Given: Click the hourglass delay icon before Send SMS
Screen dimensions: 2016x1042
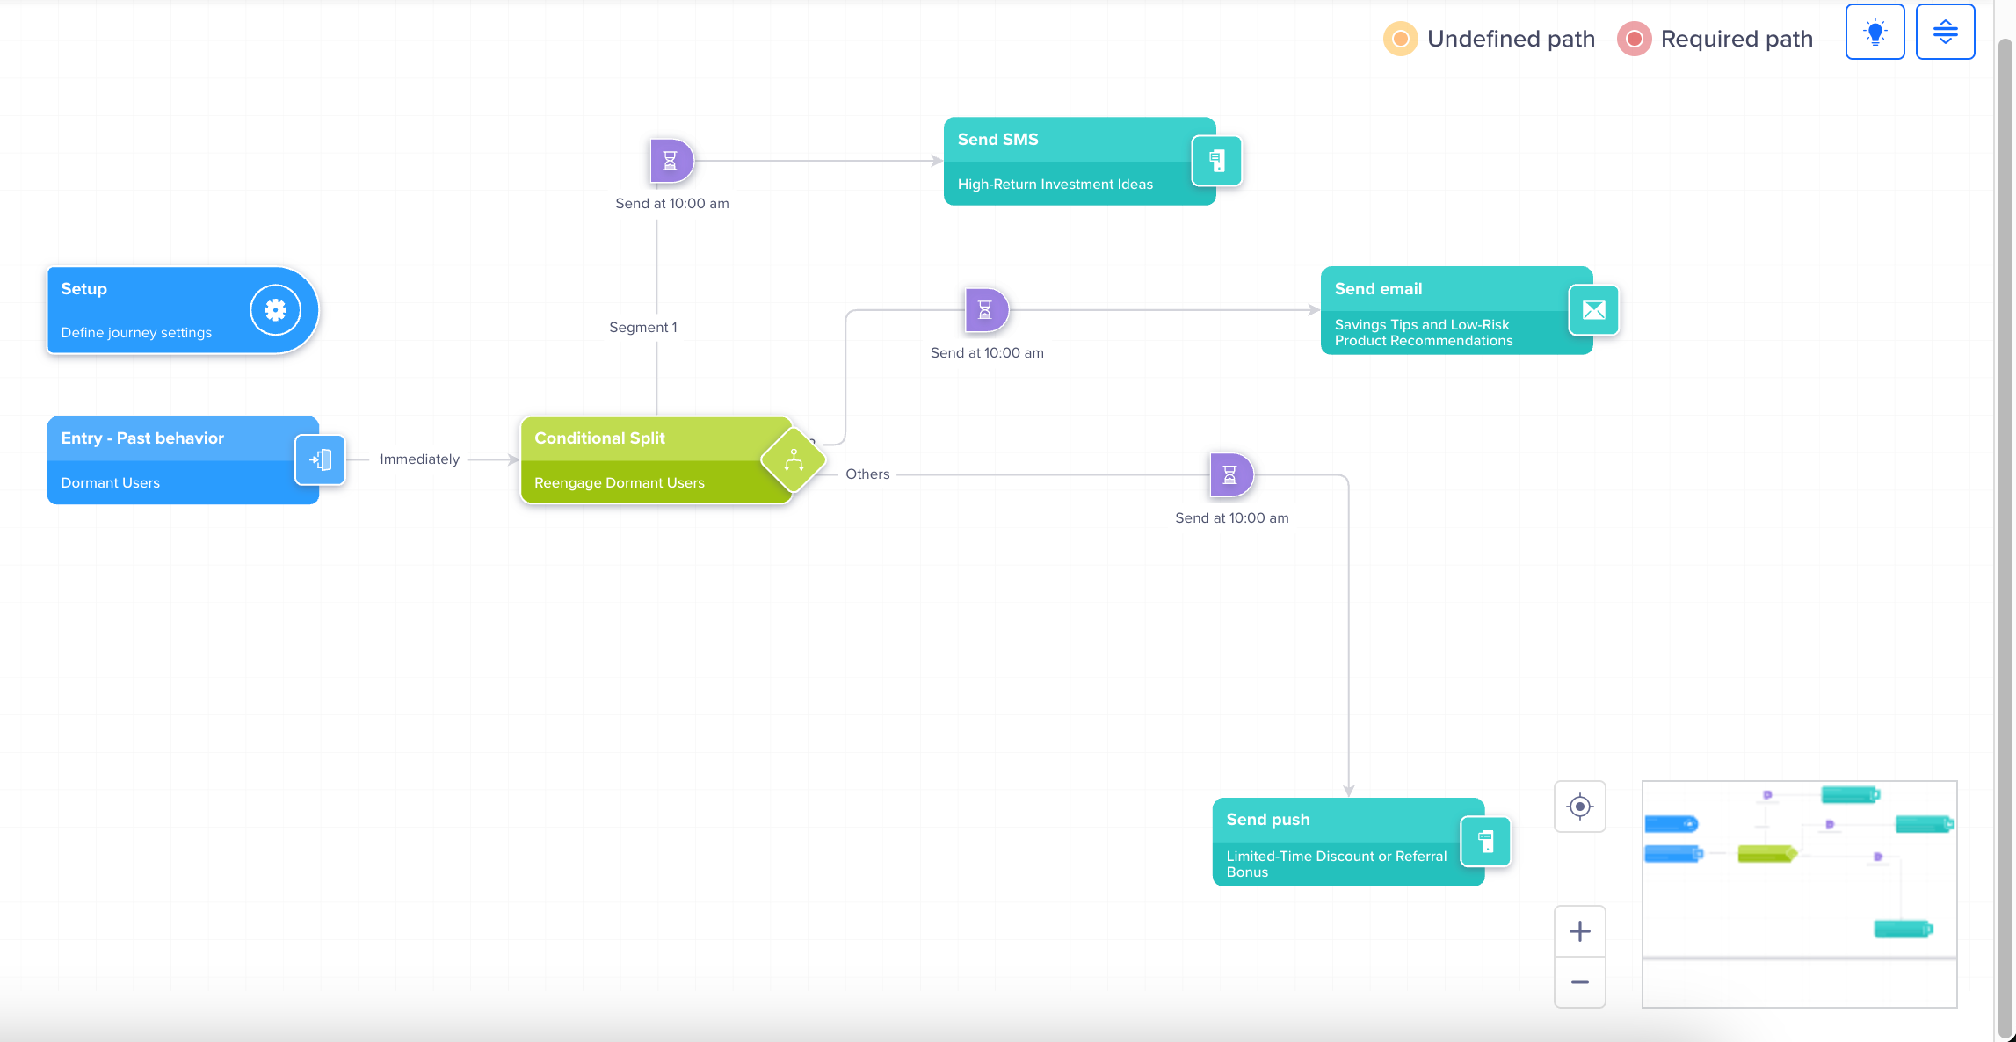Looking at the screenshot, I should click(x=671, y=161).
